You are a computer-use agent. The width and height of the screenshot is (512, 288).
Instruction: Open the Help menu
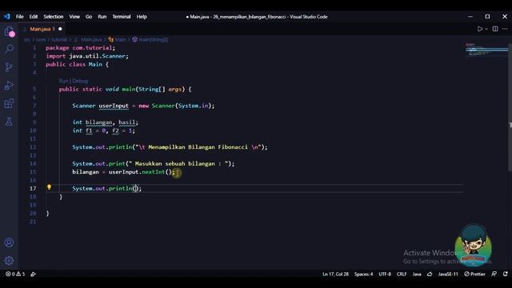click(142, 17)
